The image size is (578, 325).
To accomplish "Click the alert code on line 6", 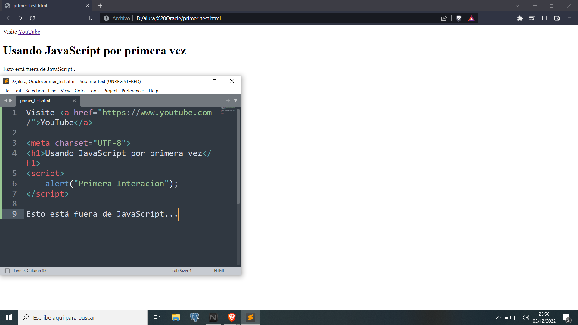I will (x=111, y=184).
